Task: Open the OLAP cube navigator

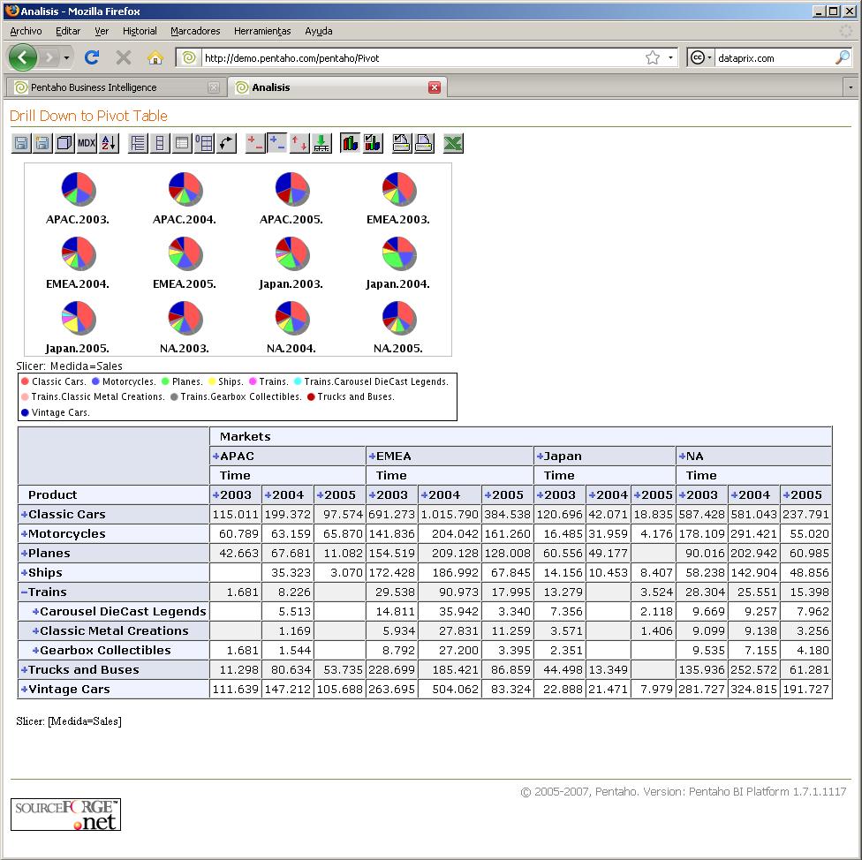Action: click(x=64, y=143)
